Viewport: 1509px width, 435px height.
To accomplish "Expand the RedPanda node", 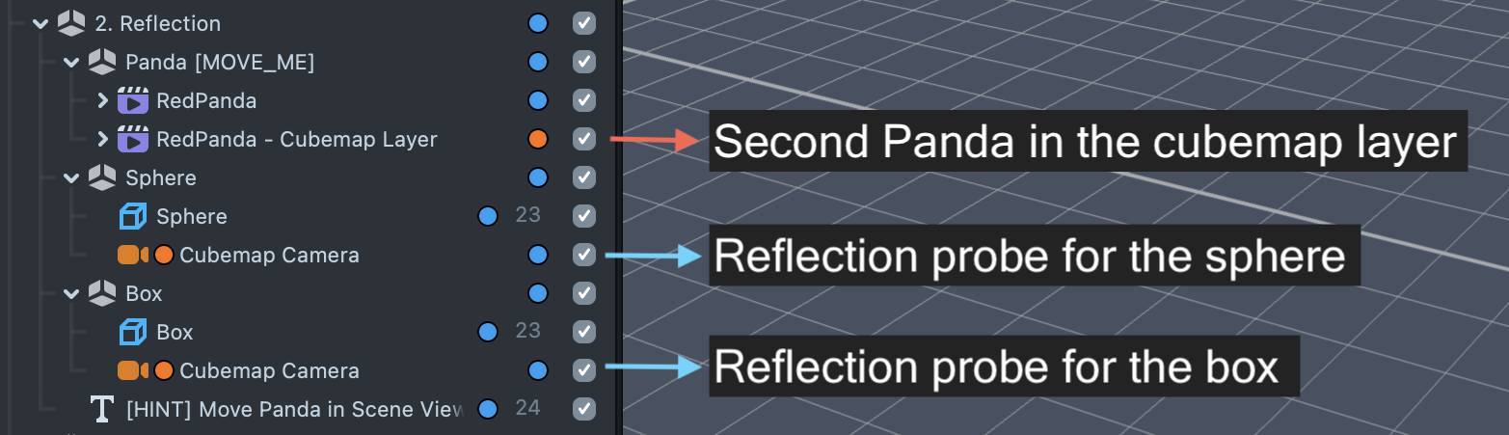I will tap(102, 100).
